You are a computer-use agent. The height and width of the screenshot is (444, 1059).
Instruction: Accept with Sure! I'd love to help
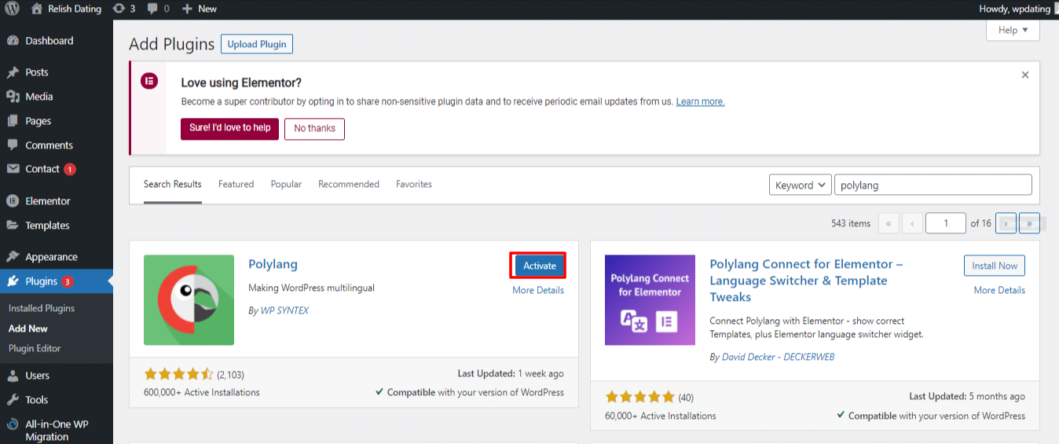tap(229, 128)
